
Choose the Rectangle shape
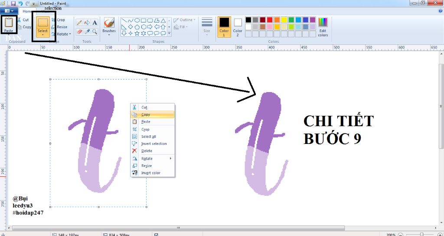tap(143, 21)
